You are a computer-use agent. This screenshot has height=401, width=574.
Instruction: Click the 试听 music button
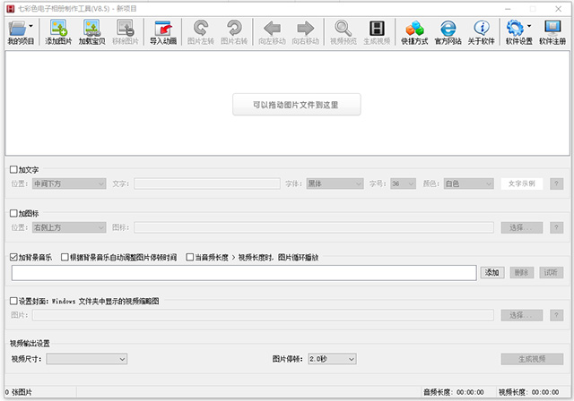coord(551,272)
